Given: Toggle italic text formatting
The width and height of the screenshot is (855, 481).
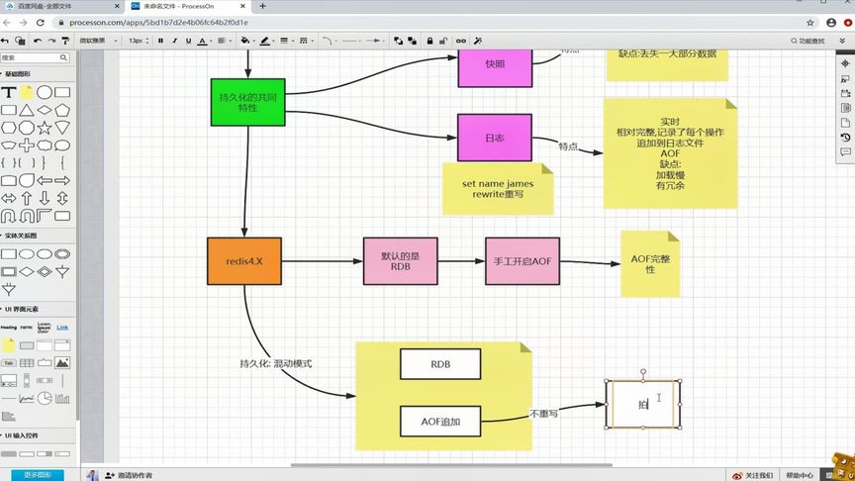Looking at the screenshot, I should point(174,41).
